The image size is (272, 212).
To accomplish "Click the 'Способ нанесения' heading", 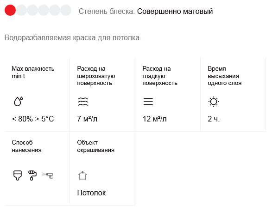I will [x=26, y=146].
